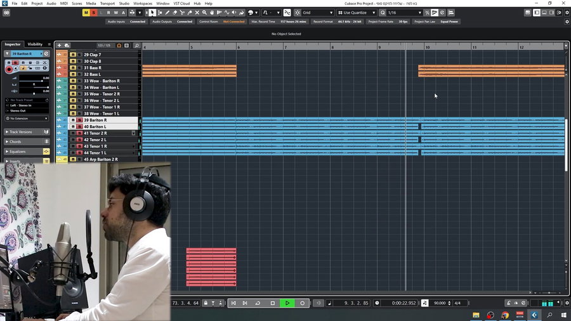Switch to the Visibility tab
The height and width of the screenshot is (321, 571).
pos(35,44)
